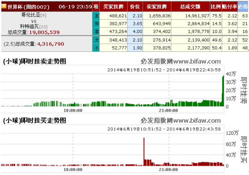Select the 大 (over) row label
Image resolution: width=249 pixels, height=175 pixels.
click(96, 40)
